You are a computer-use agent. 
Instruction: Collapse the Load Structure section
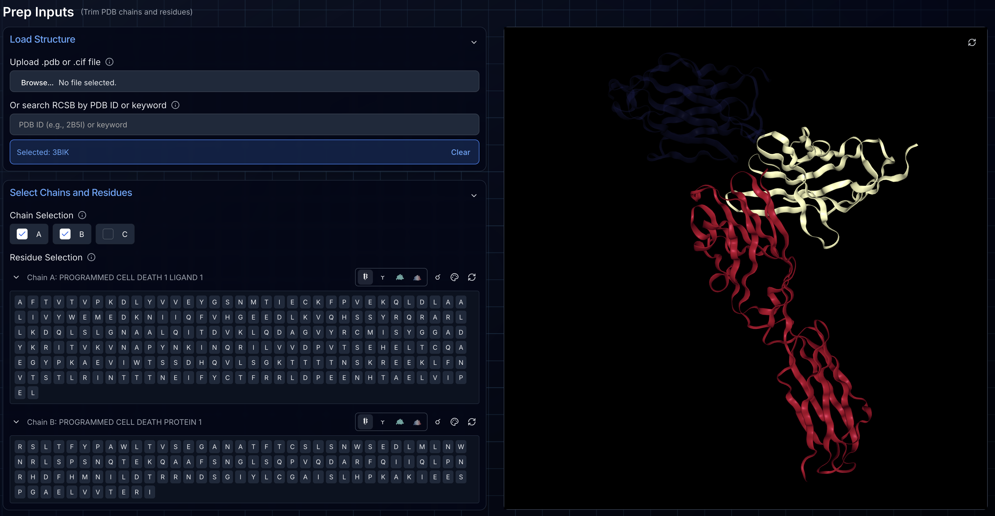474,42
